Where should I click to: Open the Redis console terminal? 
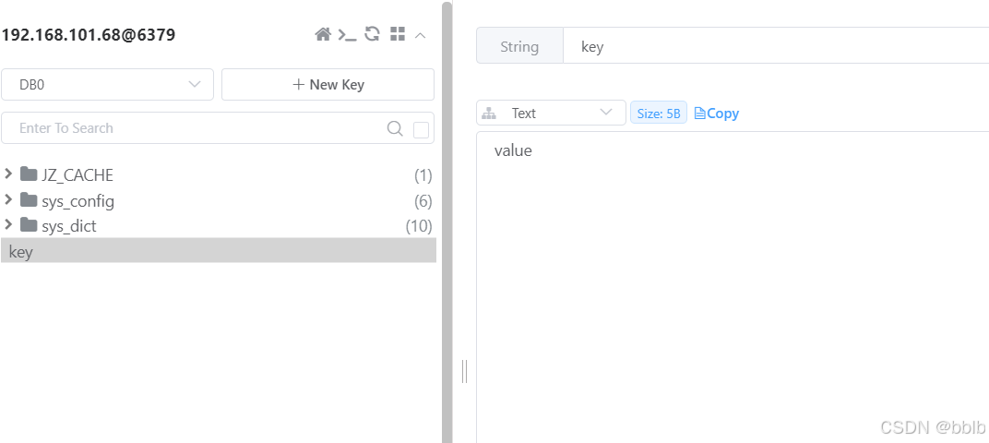[x=347, y=34]
